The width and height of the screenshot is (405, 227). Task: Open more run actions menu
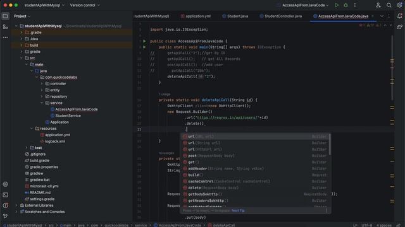(x=355, y=5)
